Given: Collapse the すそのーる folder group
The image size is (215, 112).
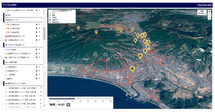Looking at the screenshot, I should click(23, 45).
